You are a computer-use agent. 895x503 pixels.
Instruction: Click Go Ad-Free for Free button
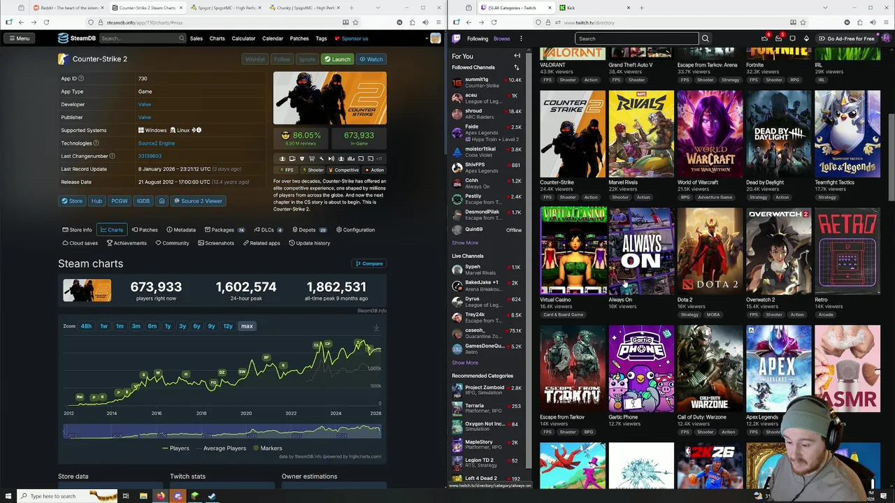click(846, 38)
